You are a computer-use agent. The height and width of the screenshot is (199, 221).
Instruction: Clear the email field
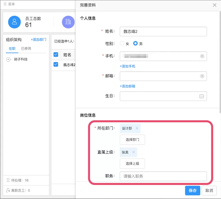click(202, 76)
